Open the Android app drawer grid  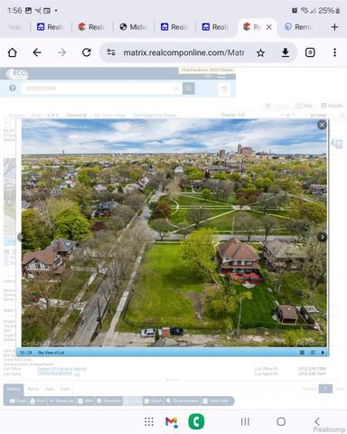pos(149,421)
